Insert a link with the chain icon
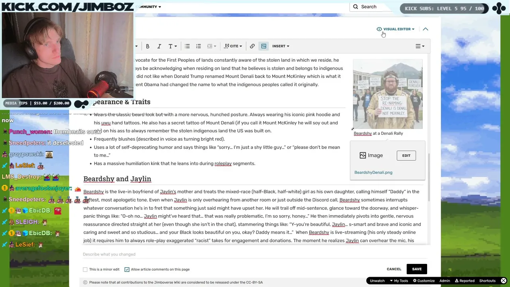The image size is (510, 287). coord(252,46)
